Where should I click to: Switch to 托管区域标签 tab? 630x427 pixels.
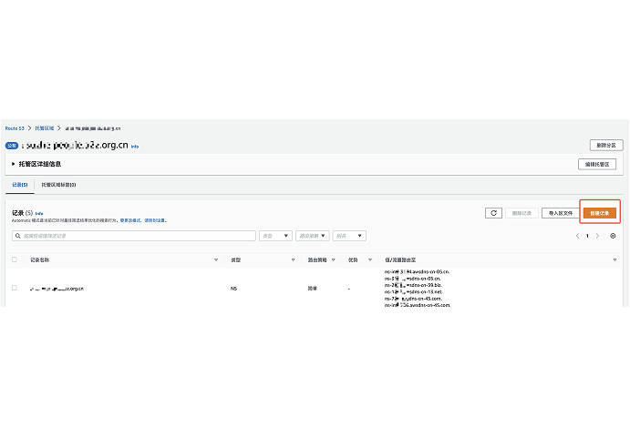pos(58,185)
